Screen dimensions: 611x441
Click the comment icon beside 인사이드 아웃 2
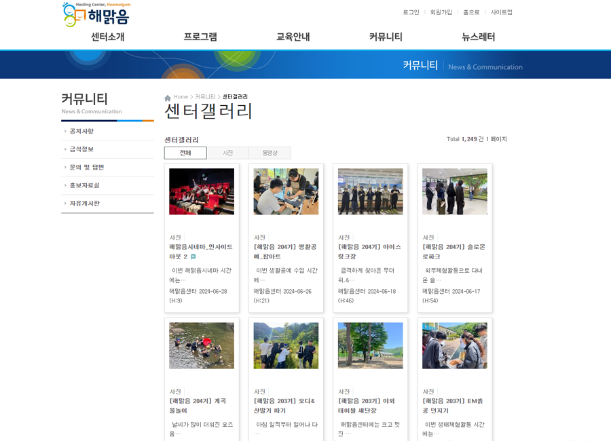193,256
